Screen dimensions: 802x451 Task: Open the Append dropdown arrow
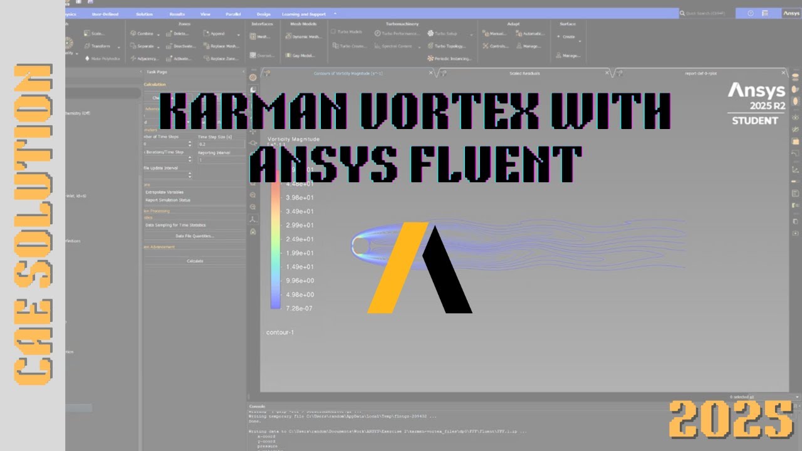click(238, 34)
